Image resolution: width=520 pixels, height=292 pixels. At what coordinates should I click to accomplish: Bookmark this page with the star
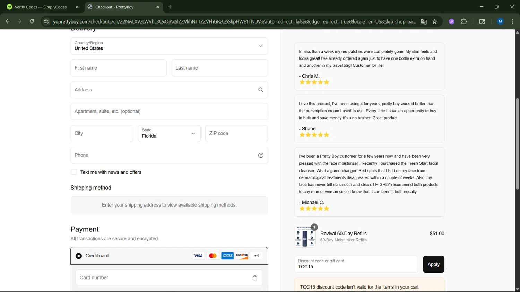coord(435,21)
